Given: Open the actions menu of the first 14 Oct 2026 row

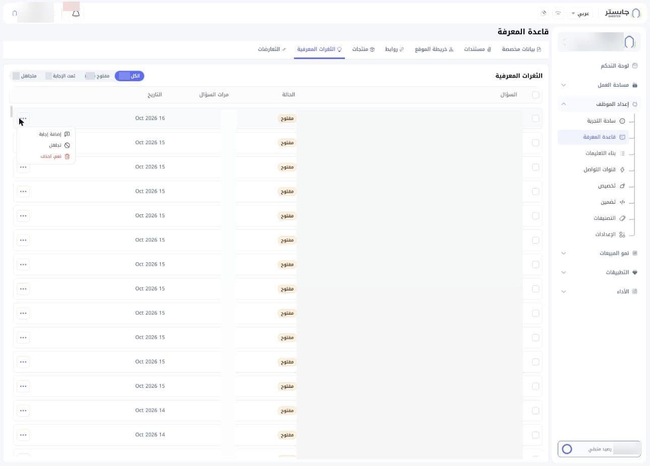Looking at the screenshot, I should click(23, 411).
